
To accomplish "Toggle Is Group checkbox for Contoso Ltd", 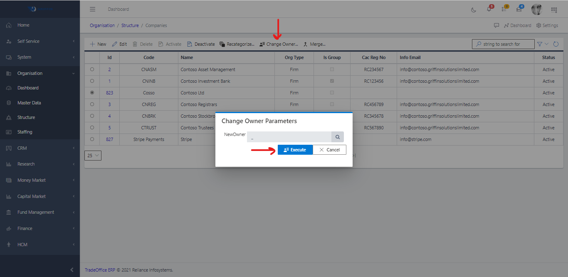I will [x=332, y=93].
